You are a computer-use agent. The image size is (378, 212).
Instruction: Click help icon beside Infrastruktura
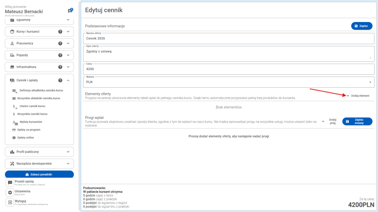click(60, 67)
